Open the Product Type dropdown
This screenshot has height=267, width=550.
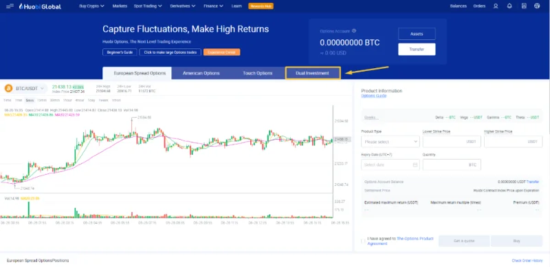[x=390, y=142]
